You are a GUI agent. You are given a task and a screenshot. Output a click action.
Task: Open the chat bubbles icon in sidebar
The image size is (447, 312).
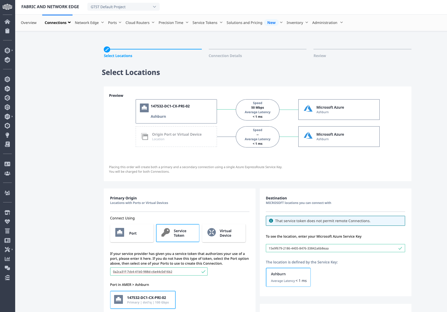[7, 268]
